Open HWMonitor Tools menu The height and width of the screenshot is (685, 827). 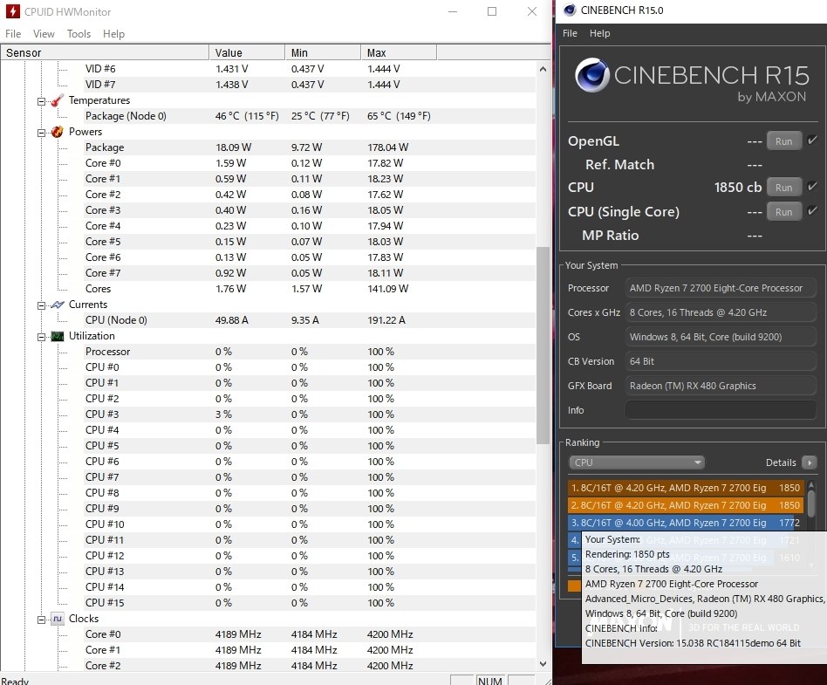coord(79,34)
